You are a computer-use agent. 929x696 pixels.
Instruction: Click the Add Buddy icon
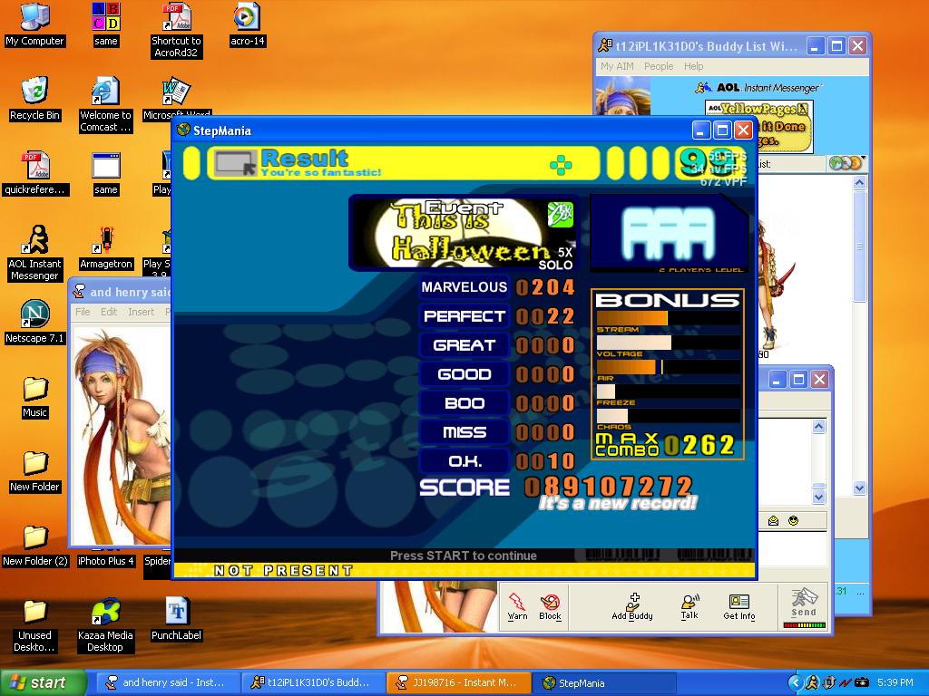[x=632, y=606]
